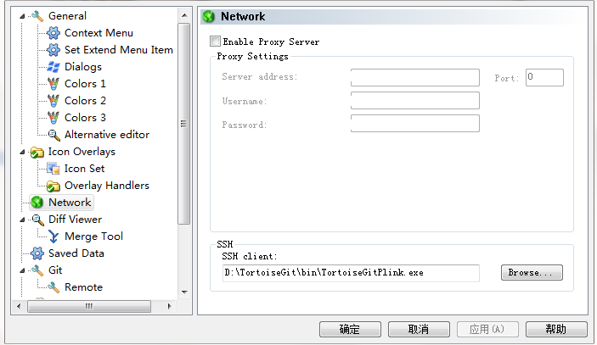Collapse the Icon Overlays tree node
This screenshot has width=597, height=345.
[22, 152]
